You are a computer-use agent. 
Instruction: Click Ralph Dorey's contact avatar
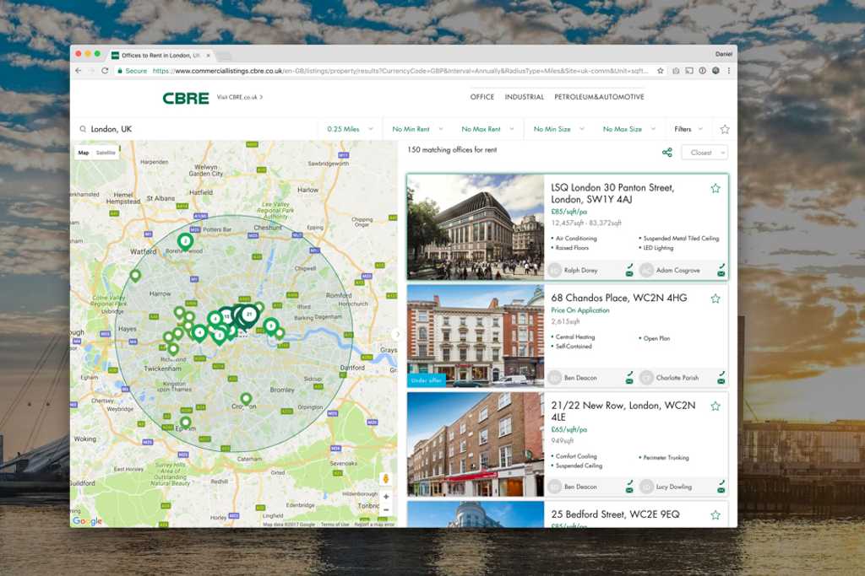[554, 271]
